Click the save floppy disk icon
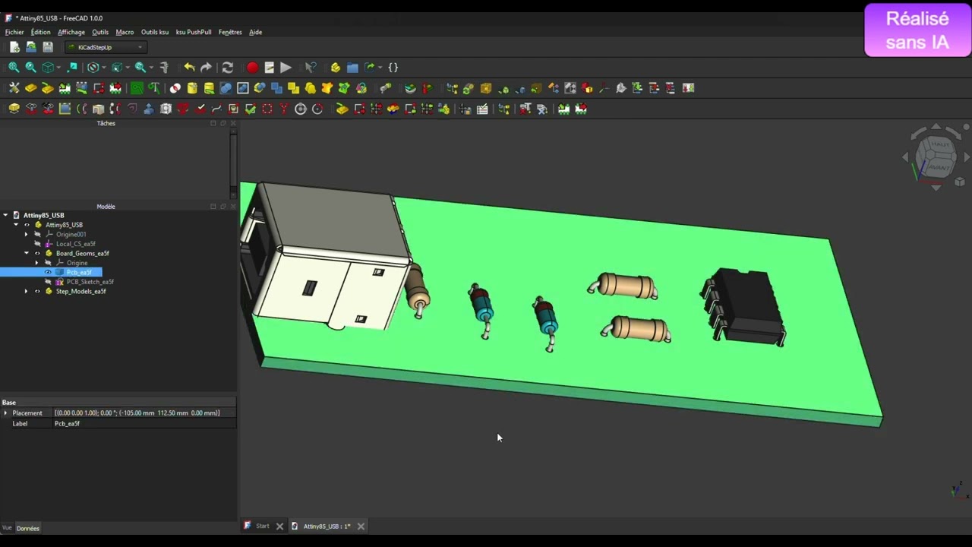The width and height of the screenshot is (972, 547). (48, 47)
